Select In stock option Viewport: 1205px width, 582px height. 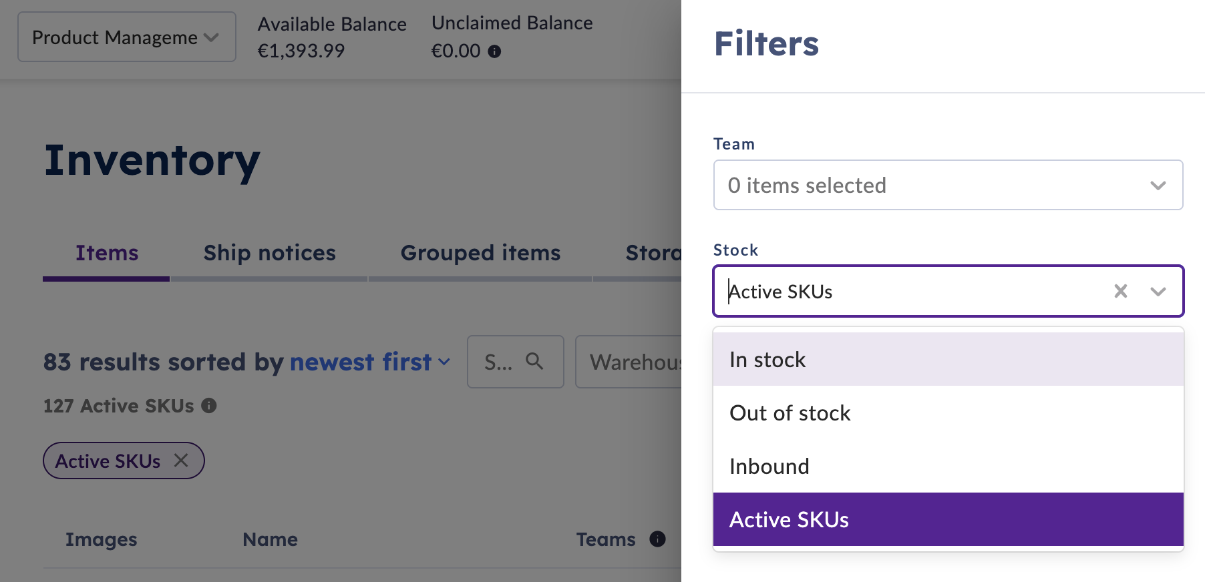click(948, 360)
